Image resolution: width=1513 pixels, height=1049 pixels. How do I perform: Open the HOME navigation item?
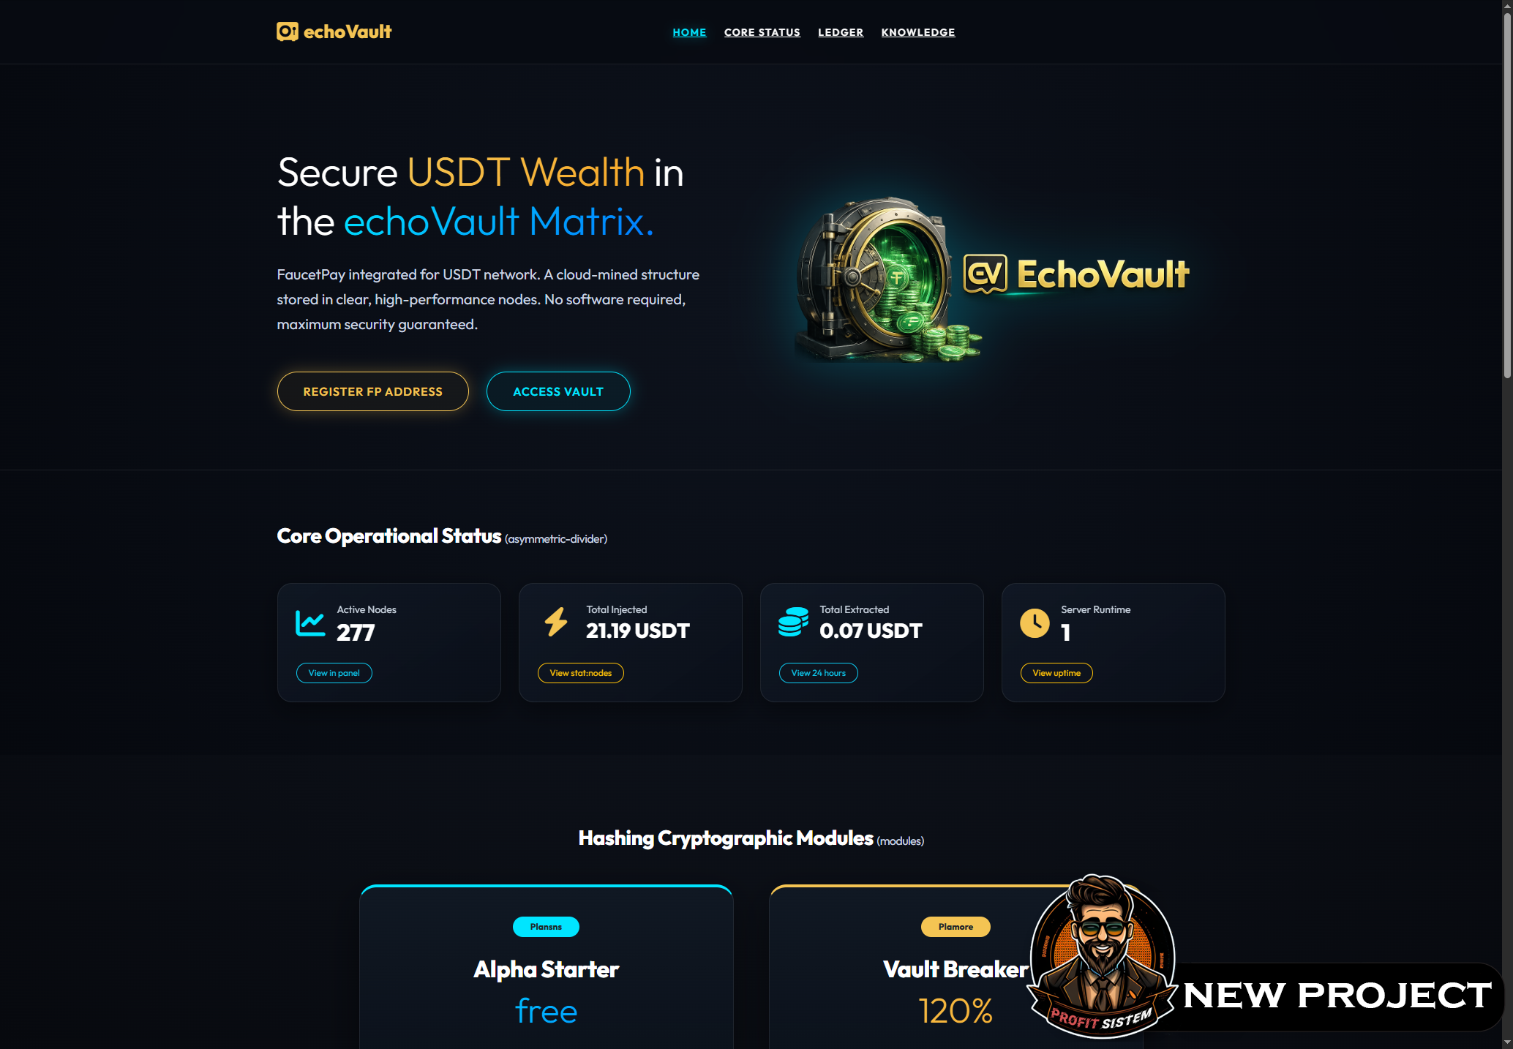(x=689, y=32)
